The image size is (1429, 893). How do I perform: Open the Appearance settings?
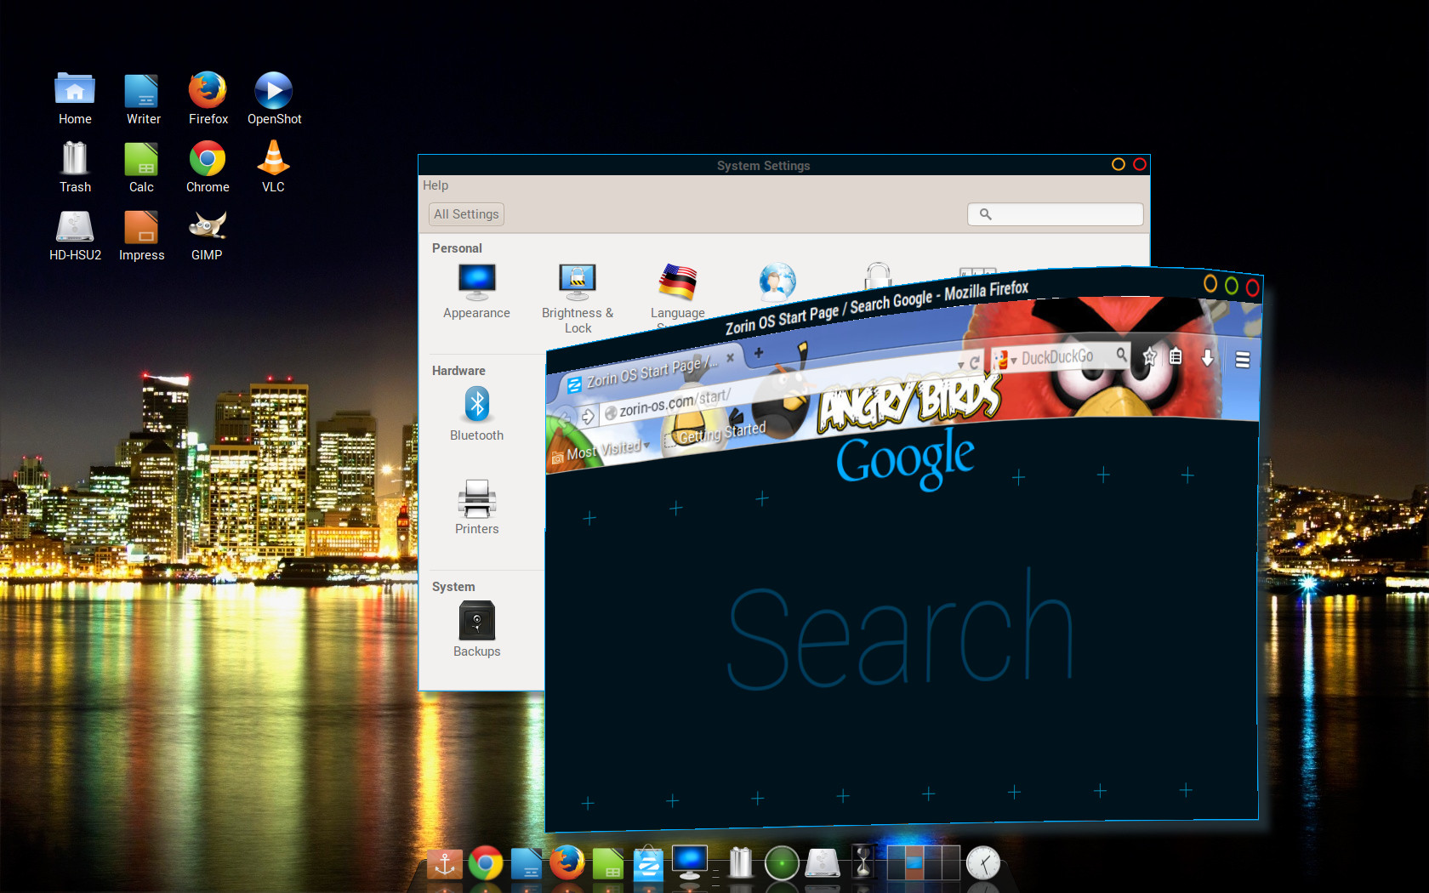pyautogui.click(x=476, y=291)
